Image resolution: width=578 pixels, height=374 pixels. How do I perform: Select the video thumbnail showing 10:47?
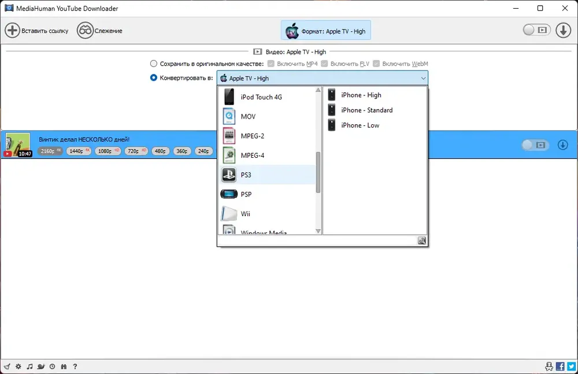[x=17, y=145]
